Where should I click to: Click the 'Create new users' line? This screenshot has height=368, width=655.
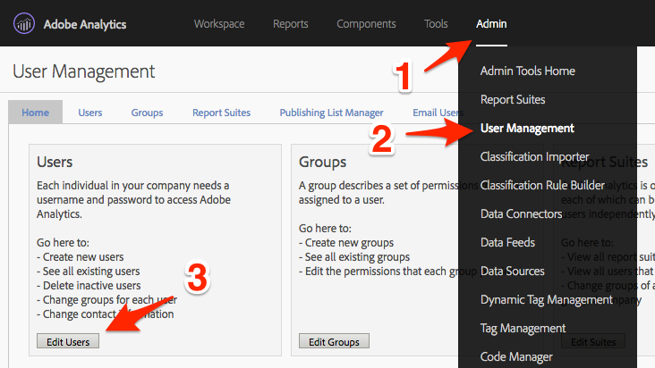(x=81, y=256)
